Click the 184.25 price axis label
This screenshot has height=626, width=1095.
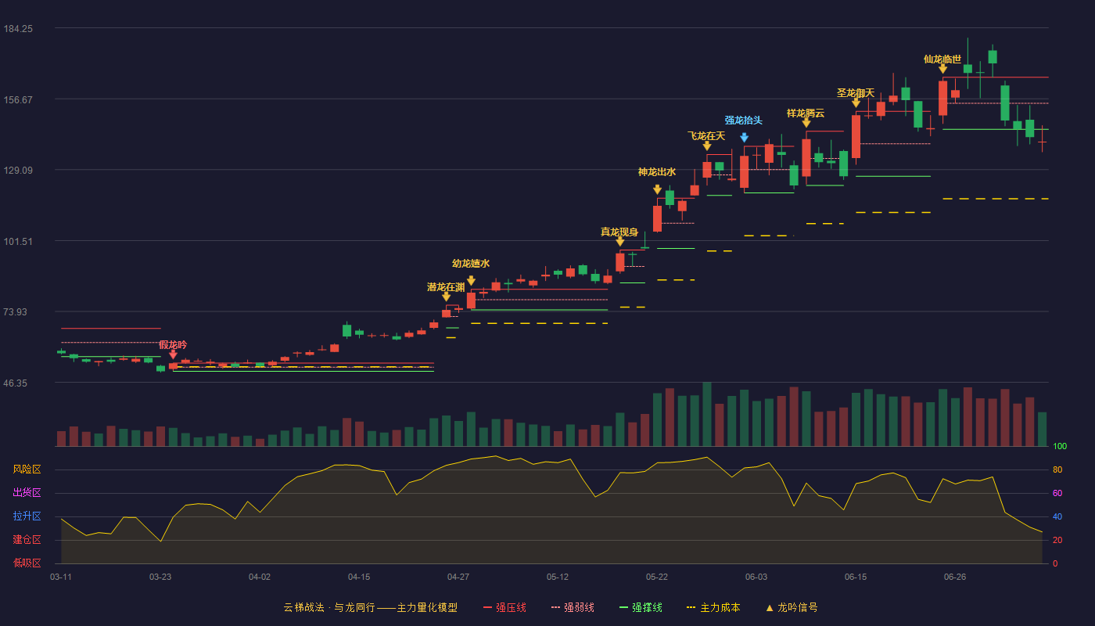click(18, 29)
